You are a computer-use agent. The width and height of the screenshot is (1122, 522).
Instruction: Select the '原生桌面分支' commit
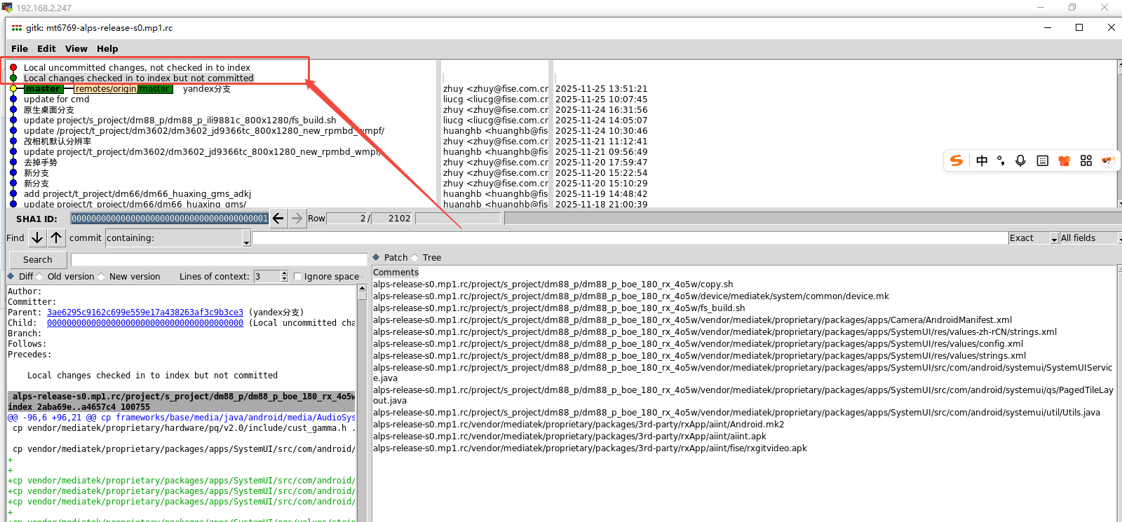click(x=49, y=109)
